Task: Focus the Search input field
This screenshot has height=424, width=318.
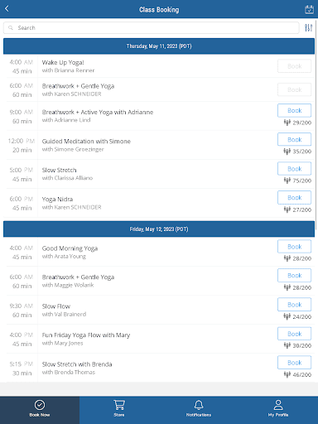Action: (152, 27)
